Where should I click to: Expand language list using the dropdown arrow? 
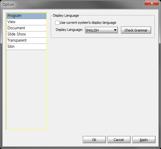click(x=115, y=30)
